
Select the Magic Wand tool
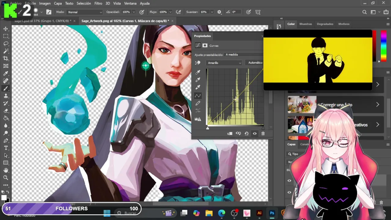pyautogui.click(x=6, y=51)
